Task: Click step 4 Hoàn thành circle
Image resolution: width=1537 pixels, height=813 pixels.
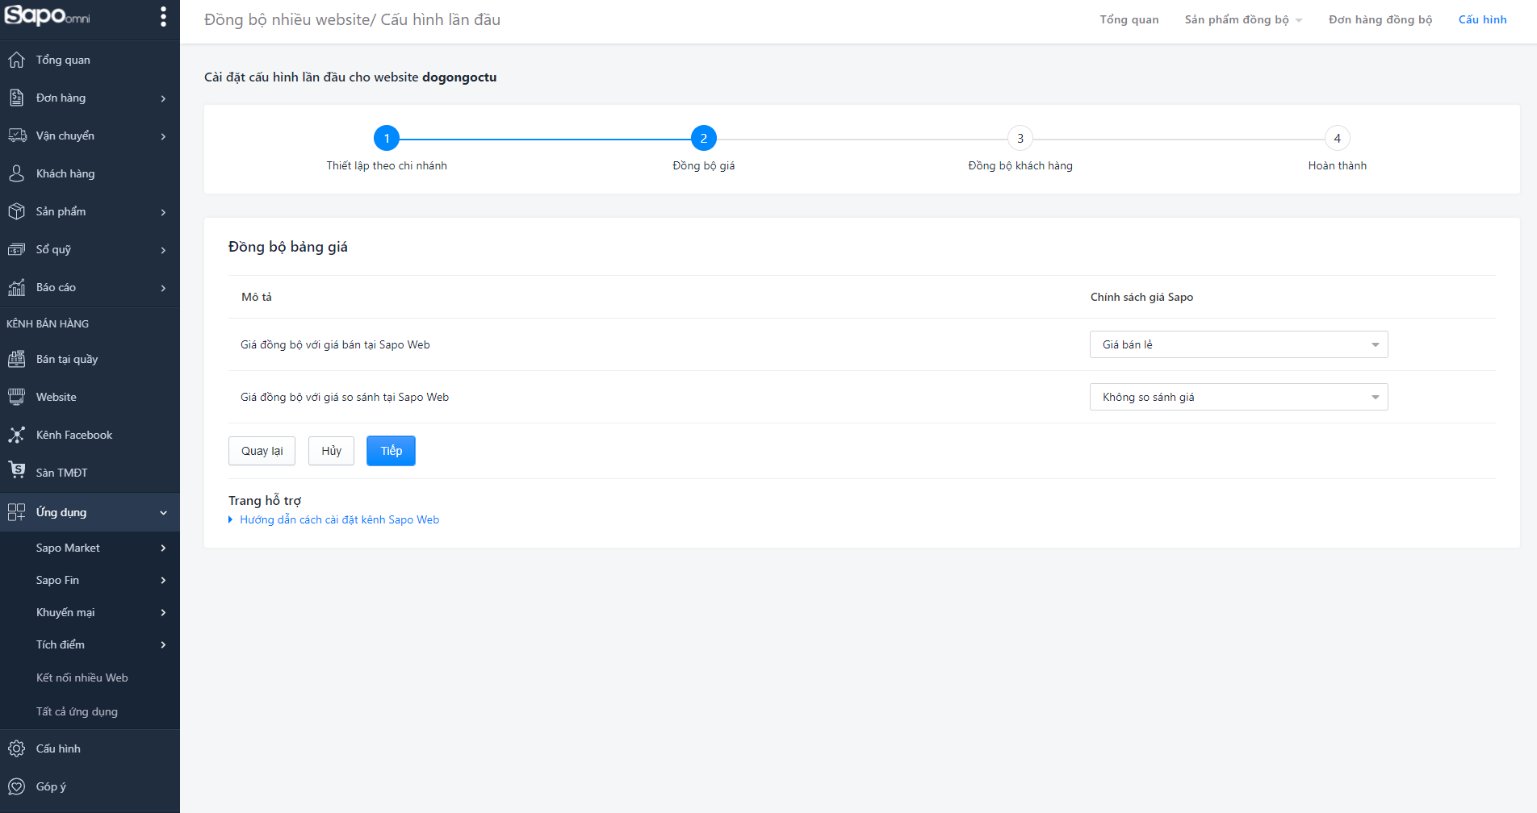Action: pyautogui.click(x=1338, y=138)
